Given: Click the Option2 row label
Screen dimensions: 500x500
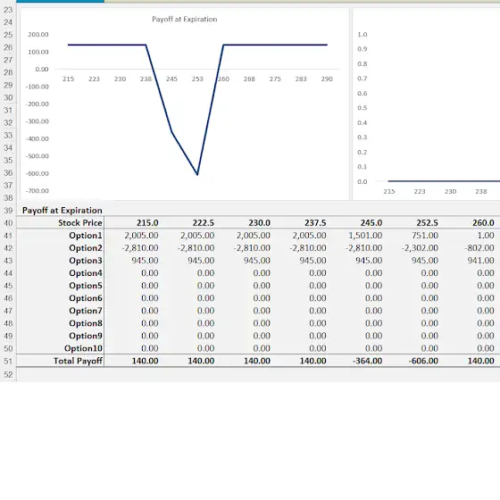Looking at the screenshot, I should (x=86, y=248).
